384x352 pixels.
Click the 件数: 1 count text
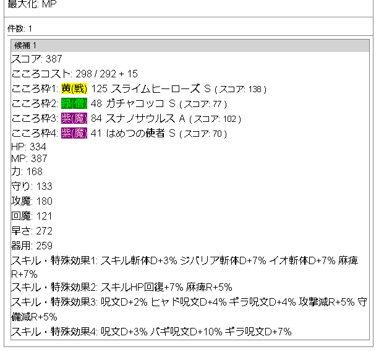click(x=20, y=28)
